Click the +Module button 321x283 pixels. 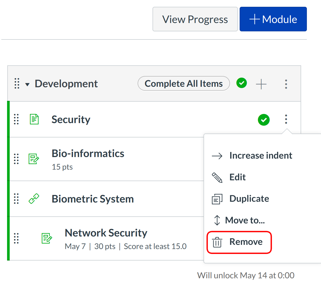(273, 19)
